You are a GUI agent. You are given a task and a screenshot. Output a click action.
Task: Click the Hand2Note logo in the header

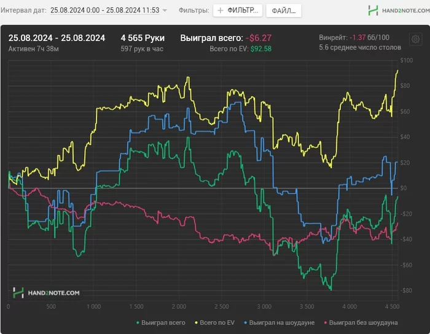pyautogui.click(x=399, y=10)
